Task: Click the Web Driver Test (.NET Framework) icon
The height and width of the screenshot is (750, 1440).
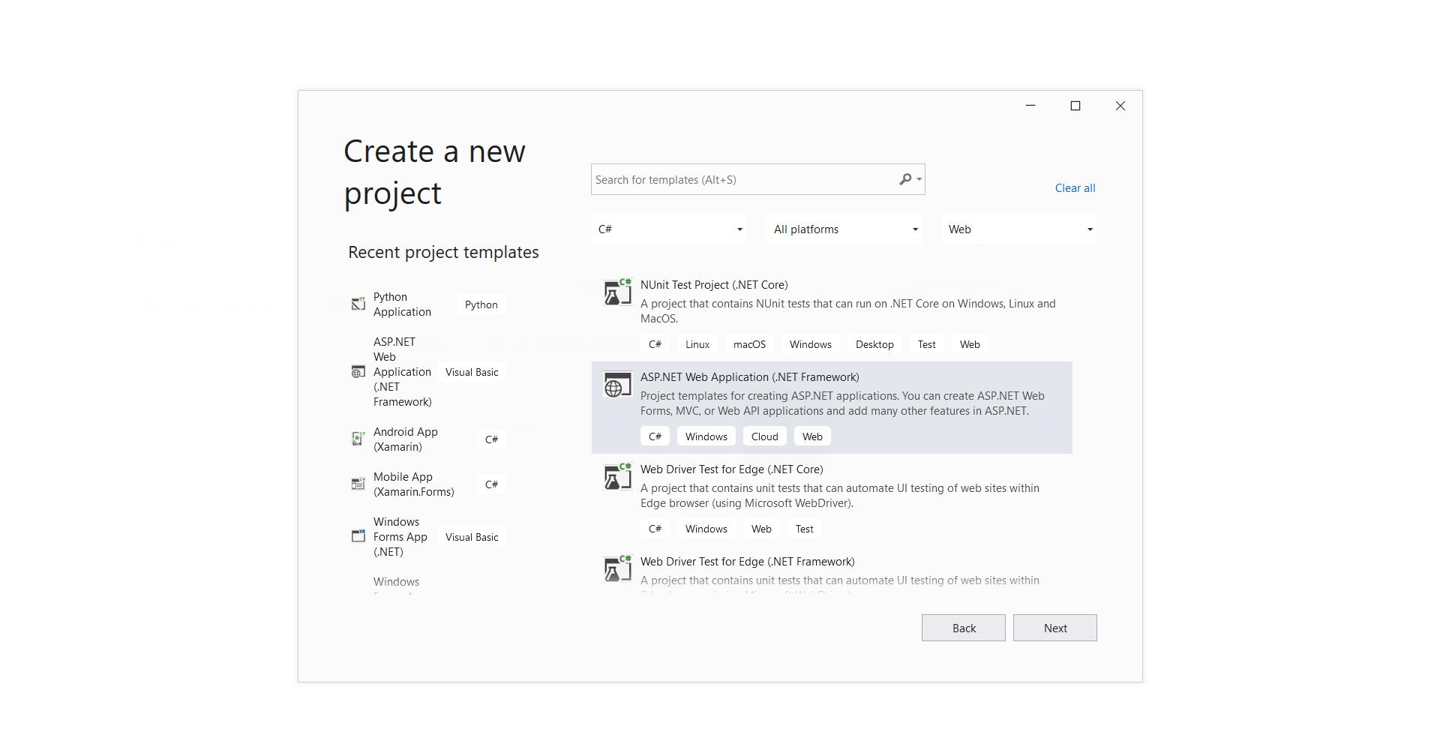Action: [x=617, y=569]
